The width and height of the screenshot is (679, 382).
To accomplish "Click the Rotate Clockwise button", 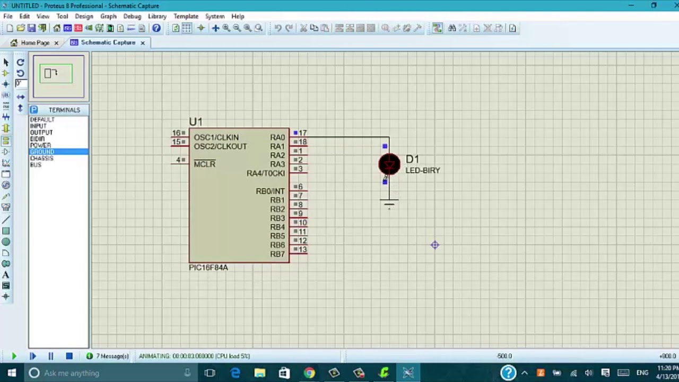I will (x=20, y=62).
